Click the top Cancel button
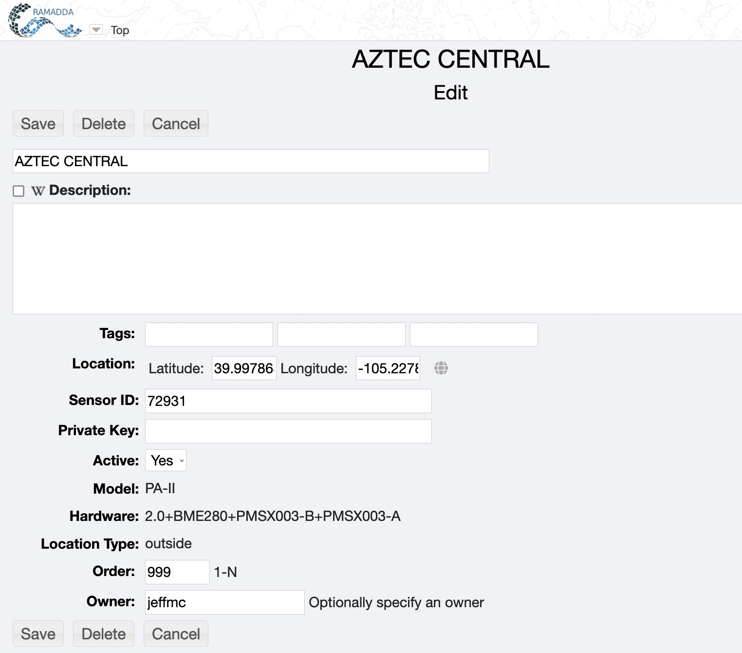742x653 pixels. [176, 124]
